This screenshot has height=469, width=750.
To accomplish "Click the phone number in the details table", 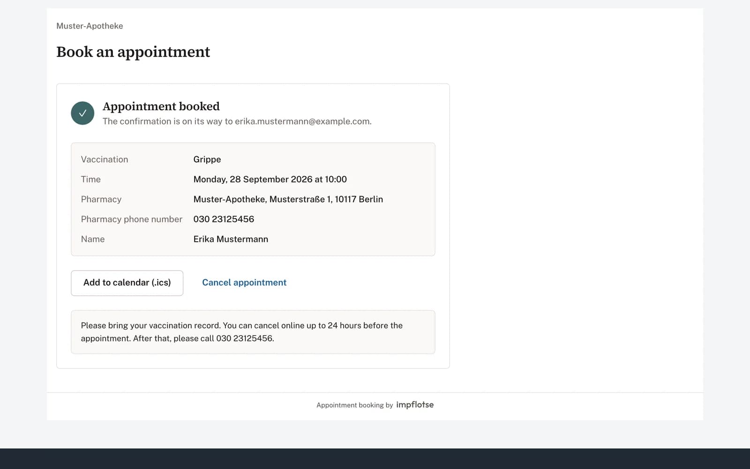I will pos(224,219).
